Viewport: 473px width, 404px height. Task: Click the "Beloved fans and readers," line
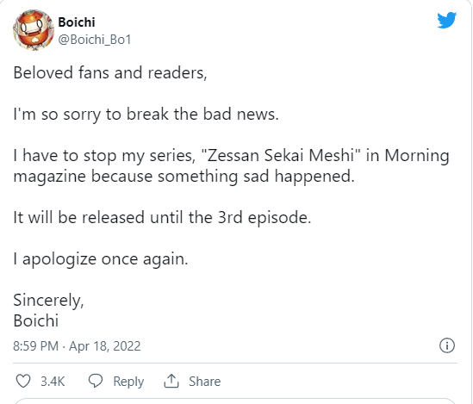coord(110,73)
